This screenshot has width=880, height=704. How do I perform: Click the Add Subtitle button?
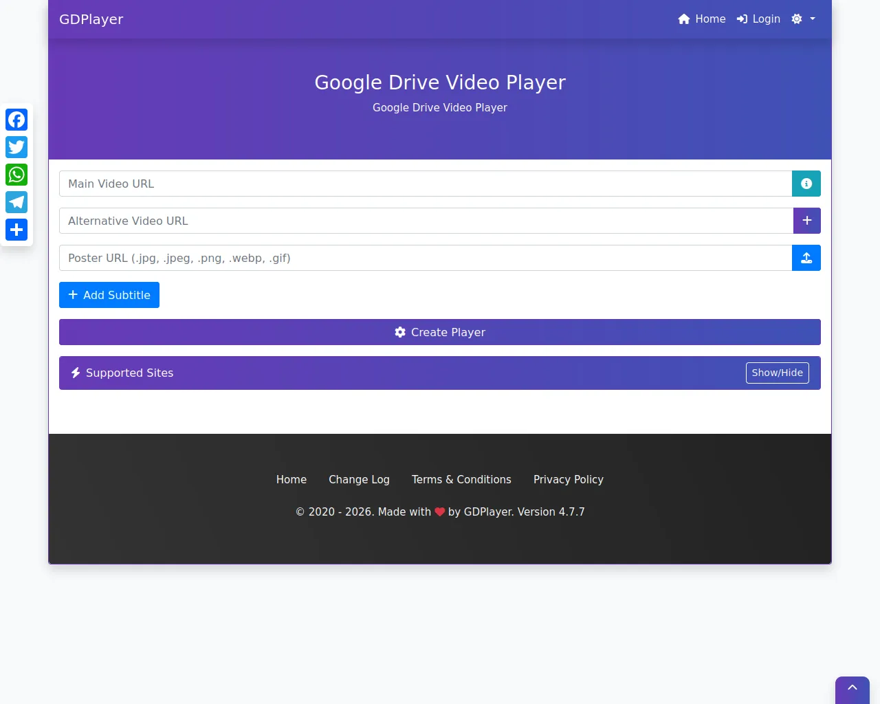click(109, 295)
